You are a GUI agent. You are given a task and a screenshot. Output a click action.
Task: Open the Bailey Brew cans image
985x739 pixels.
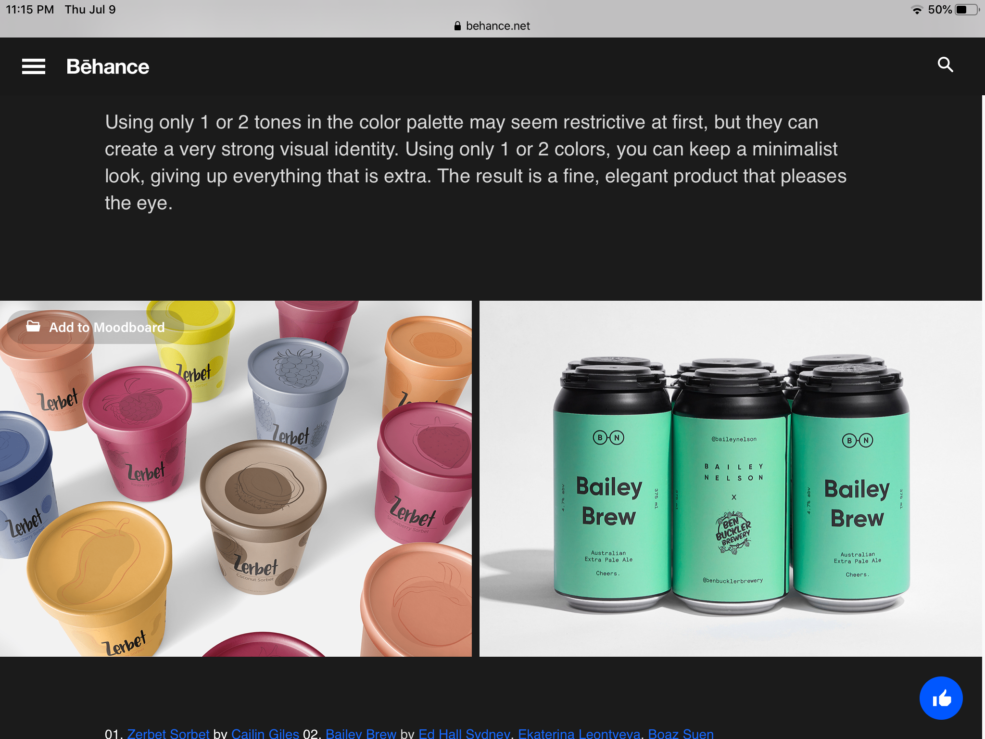(x=731, y=479)
